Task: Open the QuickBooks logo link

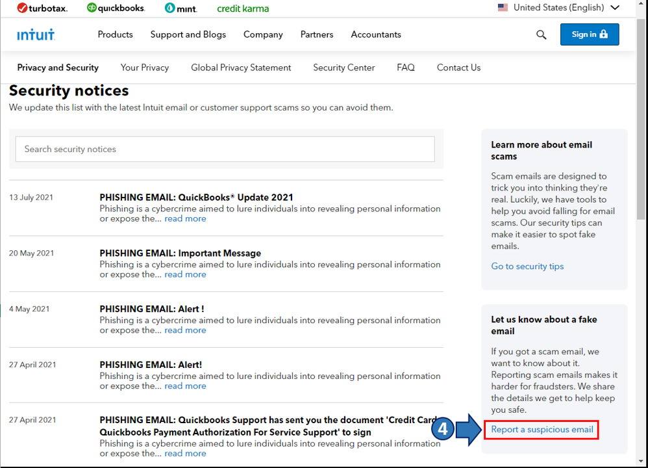Action: [116, 8]
